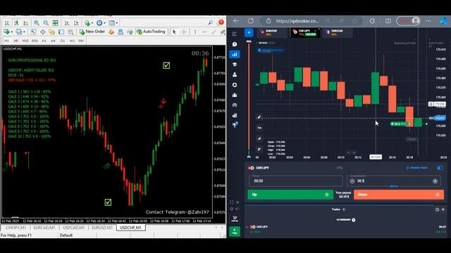The width and height of the screenshot is (451, 253).
Task: Go back in the browser
Action: pos(236,21)
